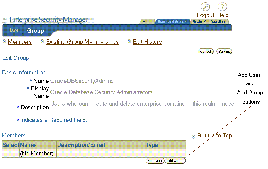Click the Logout text link

point(205,15)
